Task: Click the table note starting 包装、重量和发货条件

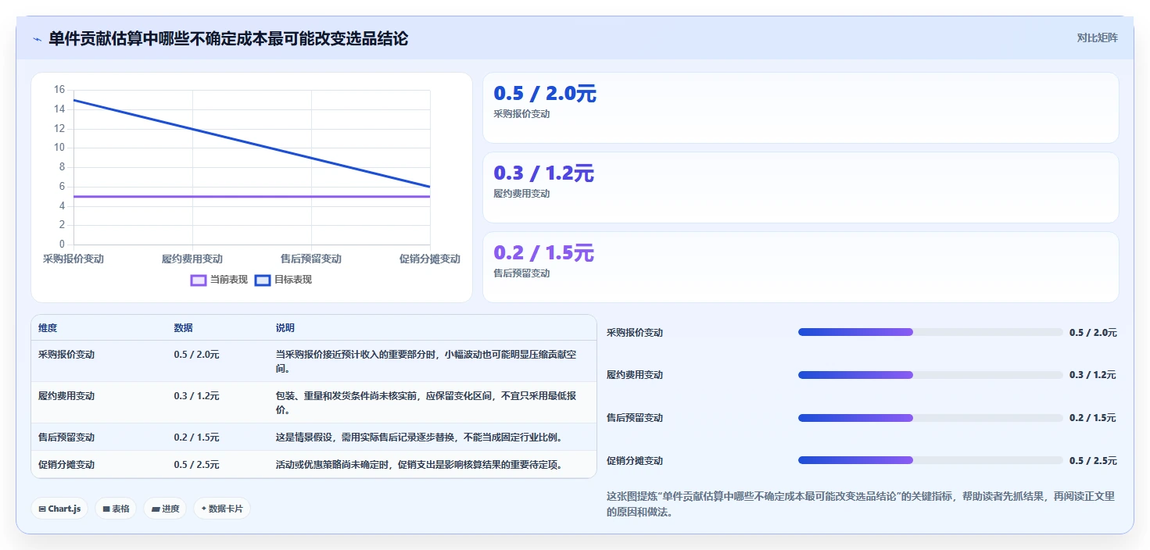Action: pos(426,402)
